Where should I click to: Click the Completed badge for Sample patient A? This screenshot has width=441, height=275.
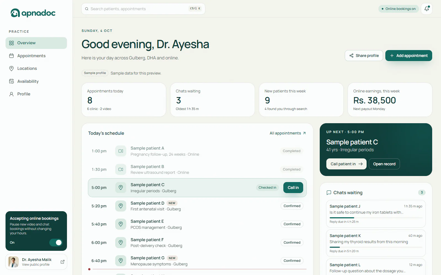tap(292, 151)
